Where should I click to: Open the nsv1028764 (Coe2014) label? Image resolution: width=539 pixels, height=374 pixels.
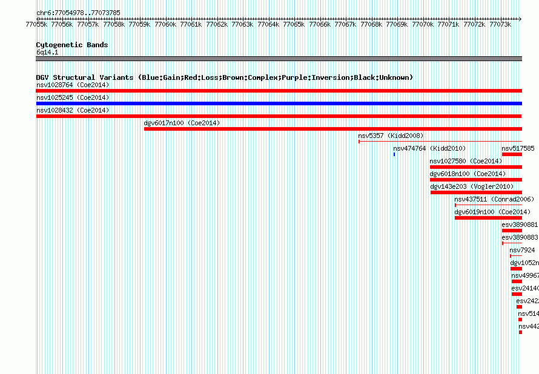point(73,85)
